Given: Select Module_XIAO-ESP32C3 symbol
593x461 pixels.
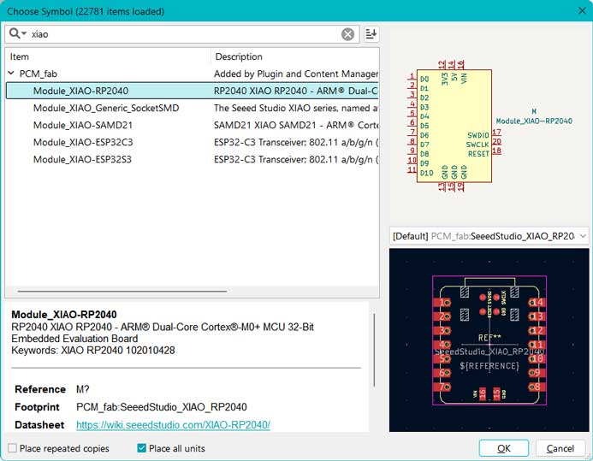Looking at the screenshot, I should coord(83,142).
